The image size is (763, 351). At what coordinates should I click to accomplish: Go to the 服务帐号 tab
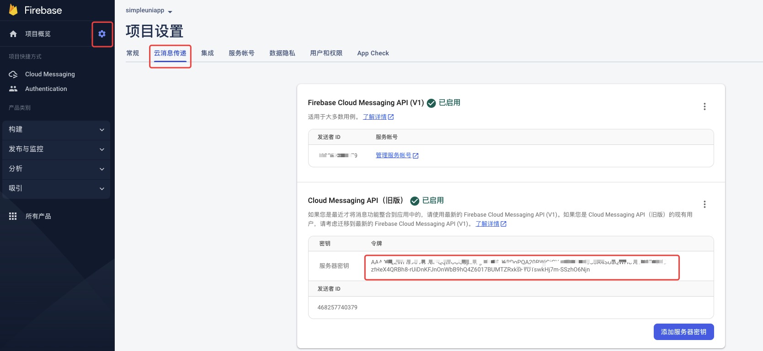(241, 53)
